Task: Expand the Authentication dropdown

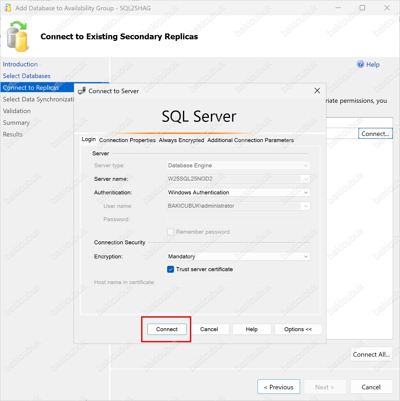Action: [306, 193]
